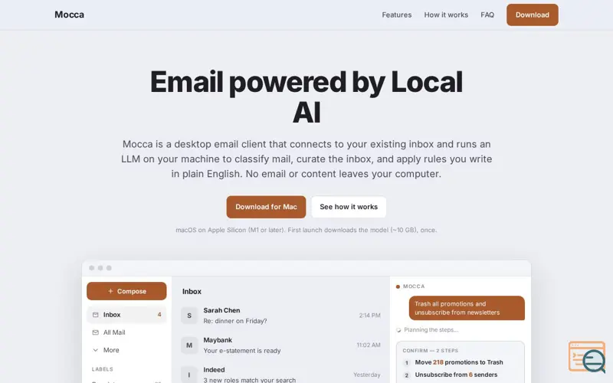This screenshot has width=613, height=383.
Task: Click step 2 number badge
Action: pyautogui.click(x=407, y=375)
